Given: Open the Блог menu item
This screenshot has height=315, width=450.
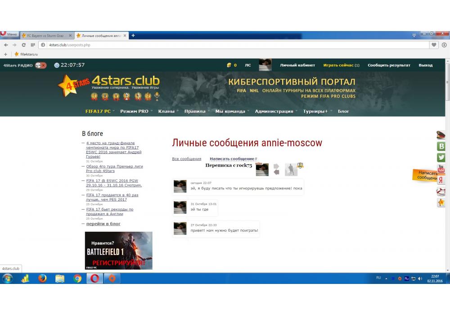Looking at the screenshot, I should coord(343,111).
